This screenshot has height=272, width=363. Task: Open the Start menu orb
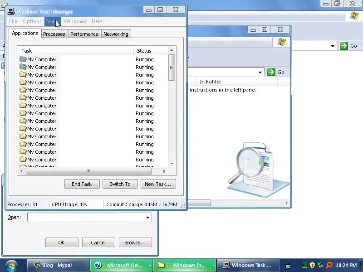(12, 266)
